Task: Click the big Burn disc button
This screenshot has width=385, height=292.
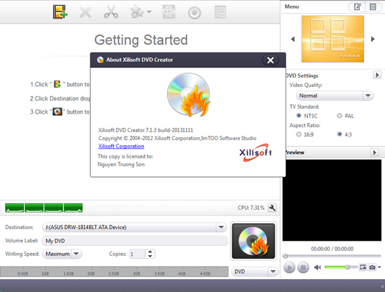Action: [x=253, y=241]
